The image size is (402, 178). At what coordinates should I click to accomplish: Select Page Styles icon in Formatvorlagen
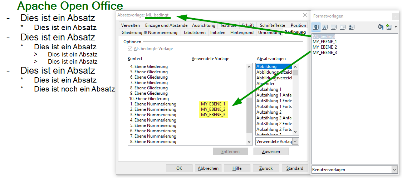[343, 27]
